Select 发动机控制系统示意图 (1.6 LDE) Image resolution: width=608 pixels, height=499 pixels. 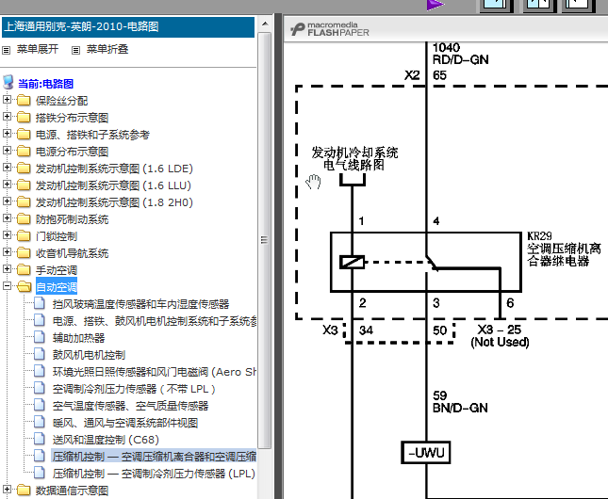click(x=114, y=169)
